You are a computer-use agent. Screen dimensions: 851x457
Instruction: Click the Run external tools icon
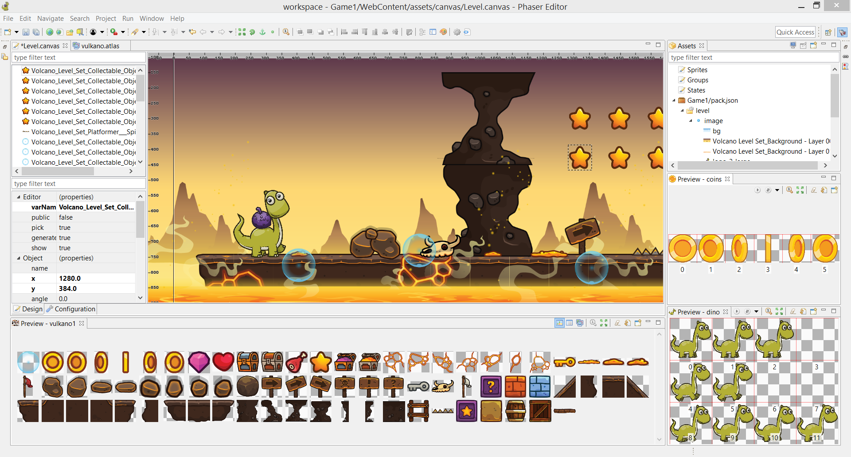[x=114, y=32]
